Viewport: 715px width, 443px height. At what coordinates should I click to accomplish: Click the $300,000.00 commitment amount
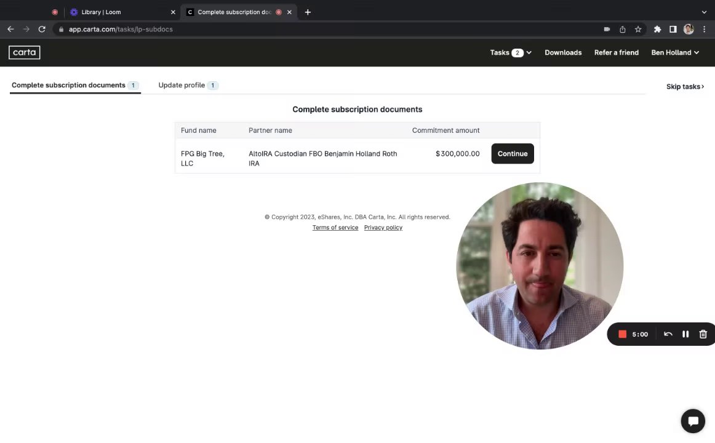pos(457,154)
